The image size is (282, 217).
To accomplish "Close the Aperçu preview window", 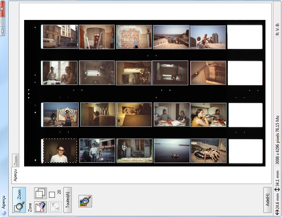I will (x=2, y=9).
